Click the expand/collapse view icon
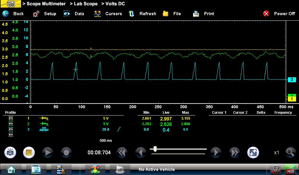This screenshot has width=299, height=175. (253, 152)
